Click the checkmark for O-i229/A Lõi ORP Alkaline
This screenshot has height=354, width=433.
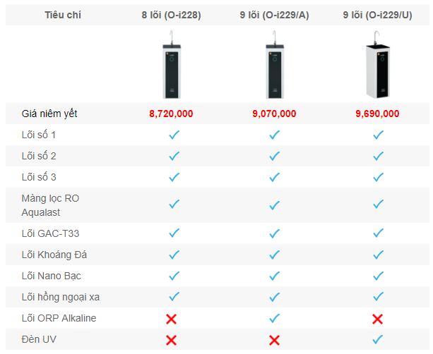point(275,319)
